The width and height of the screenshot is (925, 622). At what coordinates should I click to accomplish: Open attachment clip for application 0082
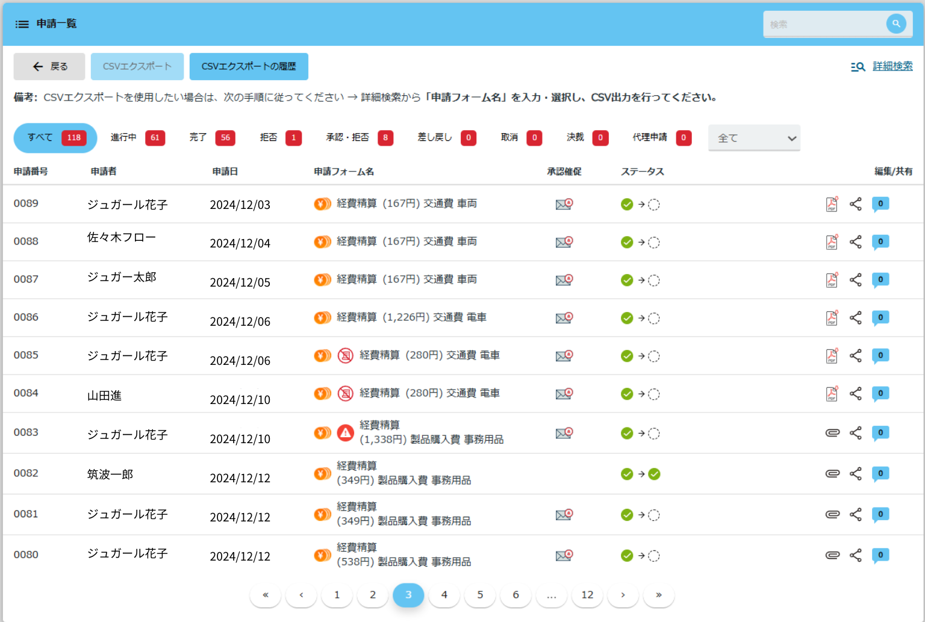click(832, 474)
